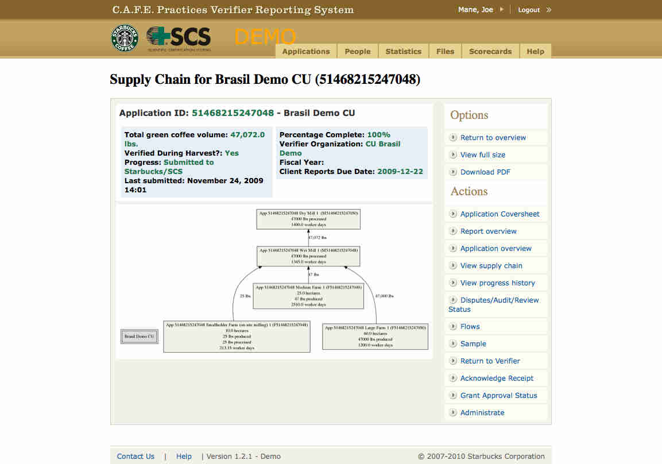Click arrow icon beside Download PDF
662x464 pixels.
(453, 172)
